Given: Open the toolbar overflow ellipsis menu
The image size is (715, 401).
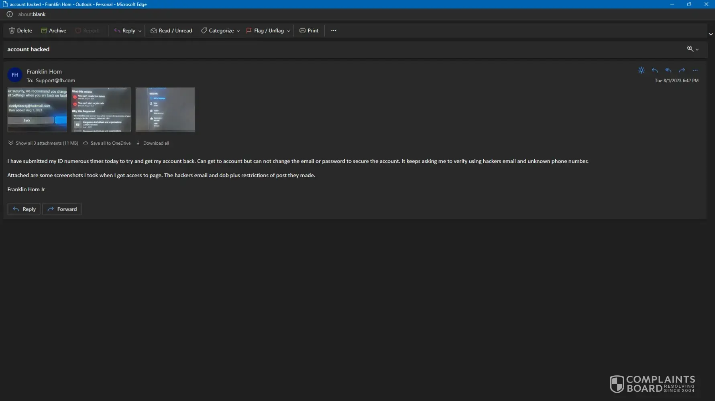Looking at the screenshot, I should point(333,30).
